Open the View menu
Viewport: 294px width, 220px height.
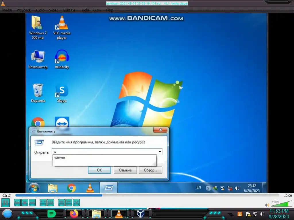coord(97,10)
